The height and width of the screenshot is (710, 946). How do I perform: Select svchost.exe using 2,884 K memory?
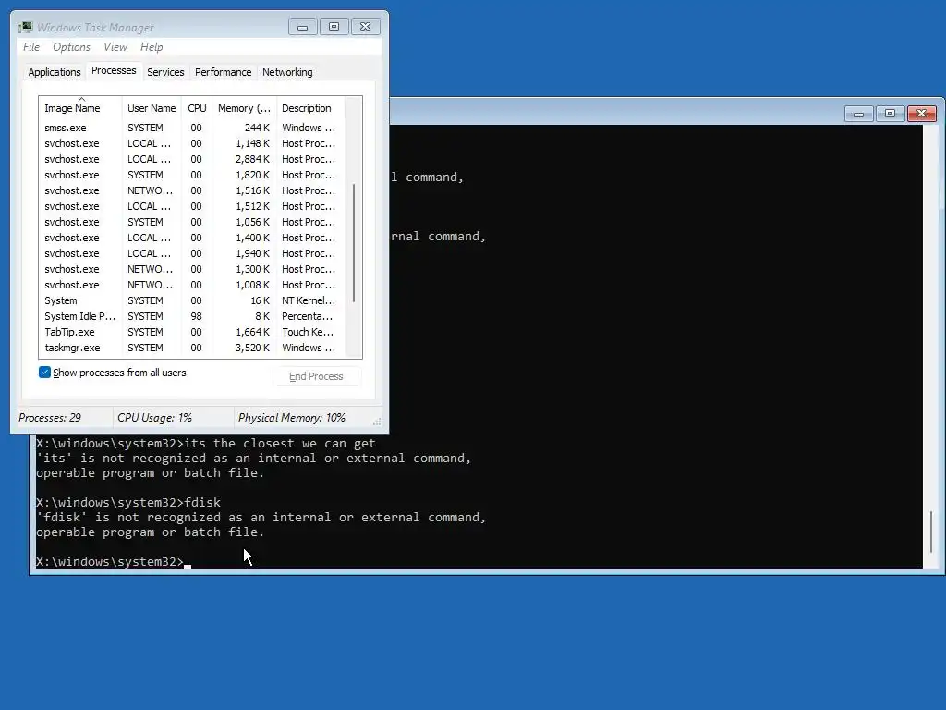[191, 159]
